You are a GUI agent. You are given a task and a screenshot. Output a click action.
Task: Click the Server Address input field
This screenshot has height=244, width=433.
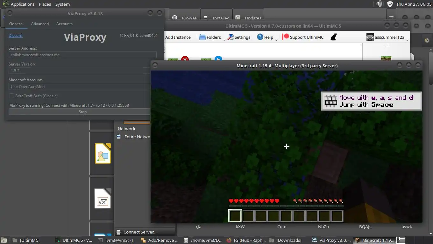tap(82, 55)
